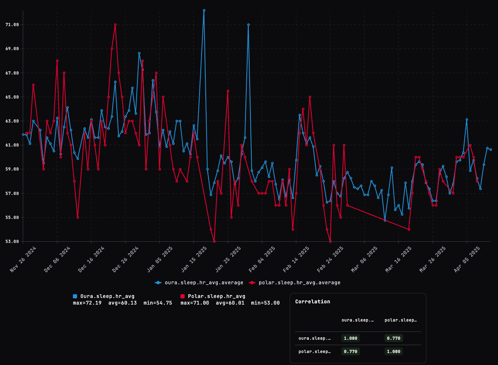Click the blue 71.00 spike marker near Jan 28
The height and width of the screenshot is (365, 498).
(x=248, y=25)
